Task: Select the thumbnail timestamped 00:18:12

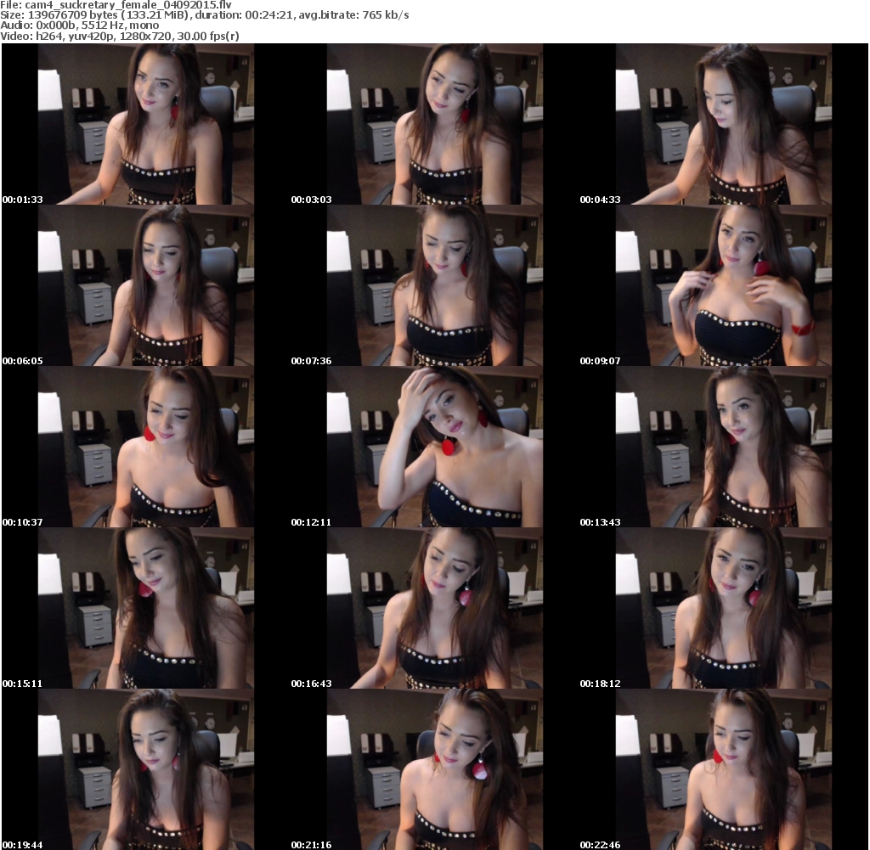Action: [x=724, y=609]
